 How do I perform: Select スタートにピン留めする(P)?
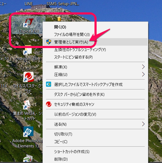pyautogui.click(x=73, y=57)
